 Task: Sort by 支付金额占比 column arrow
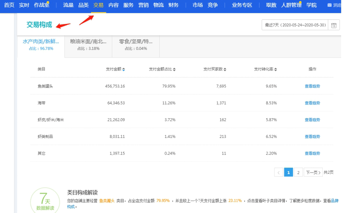pyautogui.click(x=174, y=69)
